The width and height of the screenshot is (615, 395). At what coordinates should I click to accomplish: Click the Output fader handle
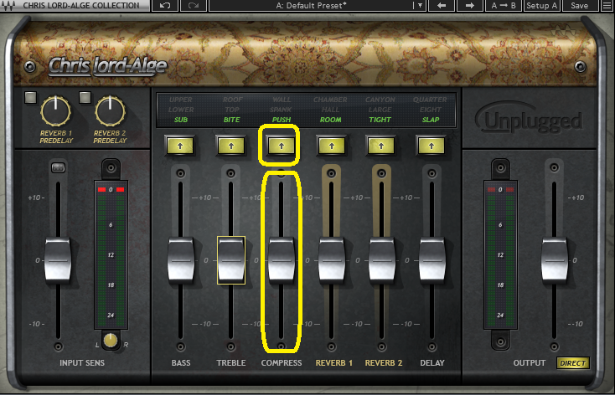(554, 259)
